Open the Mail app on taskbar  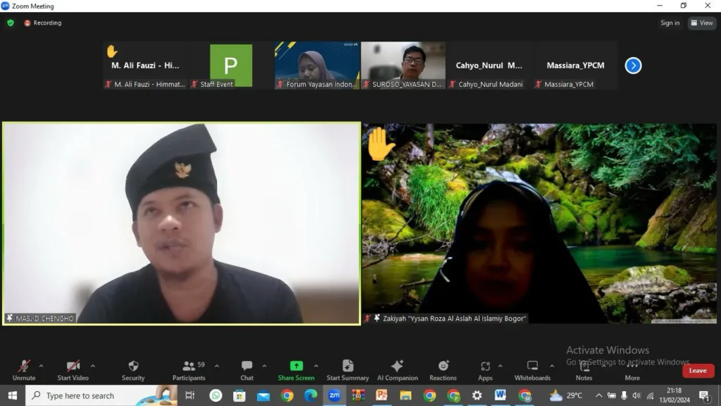[x=263, y=395]
